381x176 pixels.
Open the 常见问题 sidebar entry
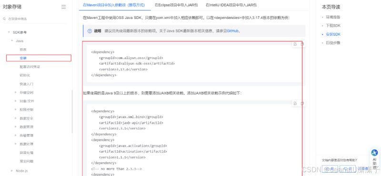27,161
